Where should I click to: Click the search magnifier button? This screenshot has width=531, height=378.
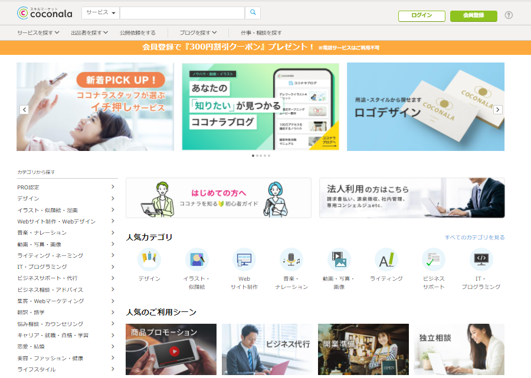253,12
